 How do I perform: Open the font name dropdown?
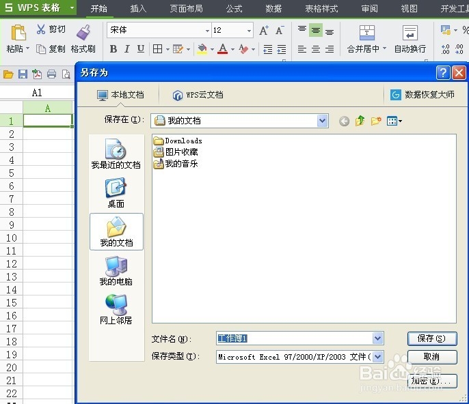coord(207,31)
